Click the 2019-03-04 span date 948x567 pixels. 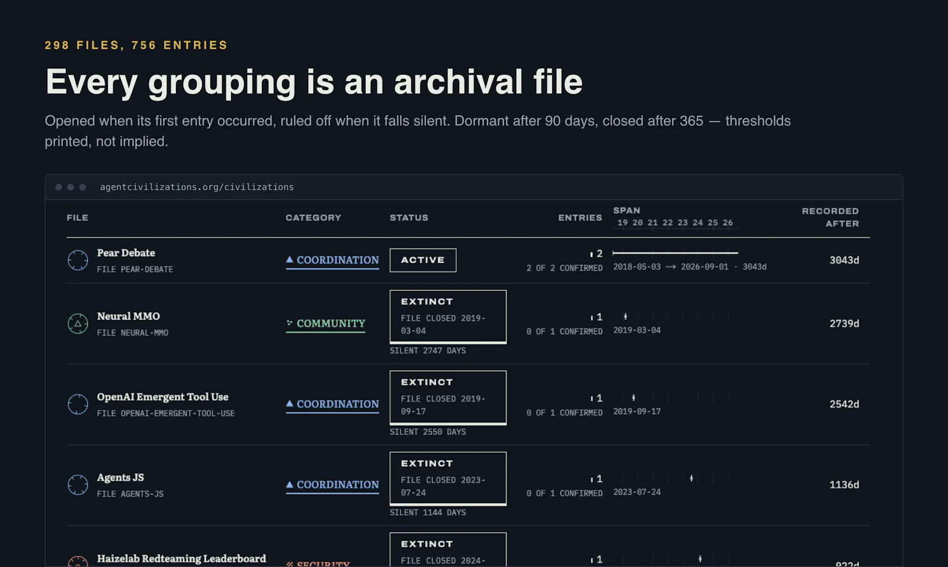[x=637, y=331]
